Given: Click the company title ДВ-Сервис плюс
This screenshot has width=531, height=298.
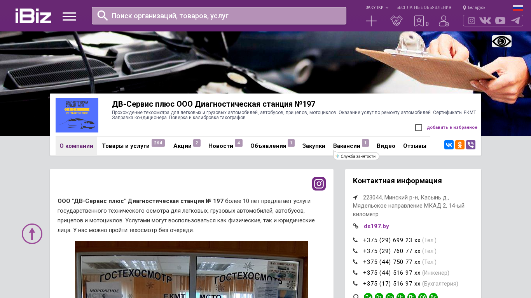Looking at the screenshot, I should coord(214,104).
